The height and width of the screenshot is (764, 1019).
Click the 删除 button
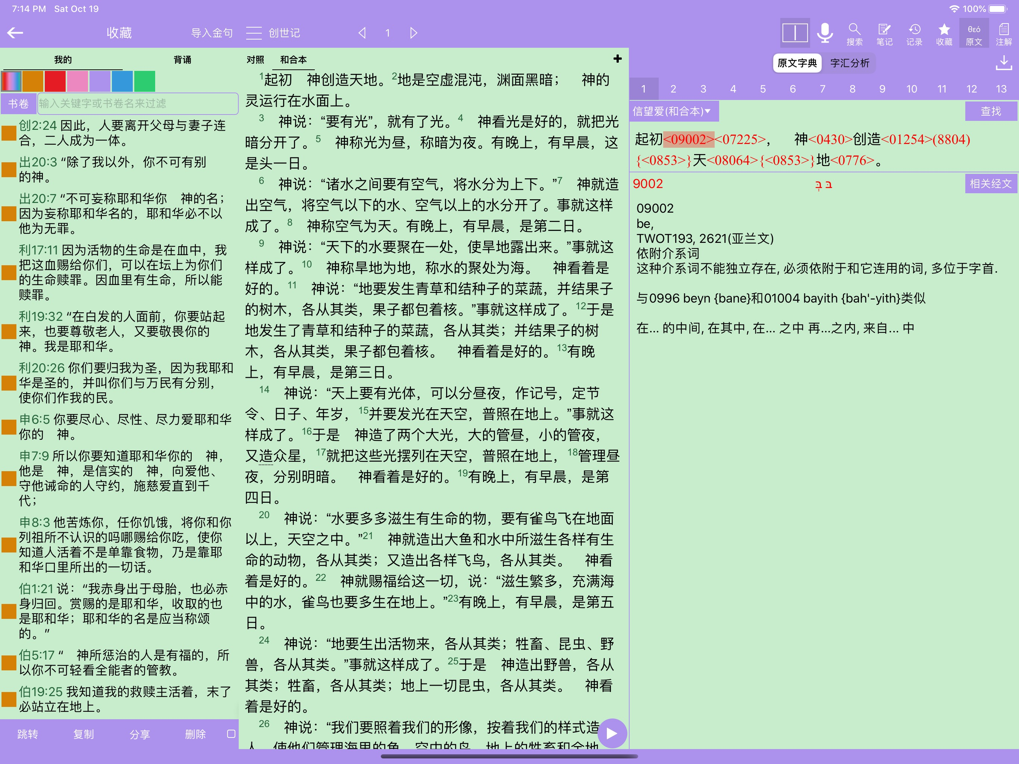195,734
